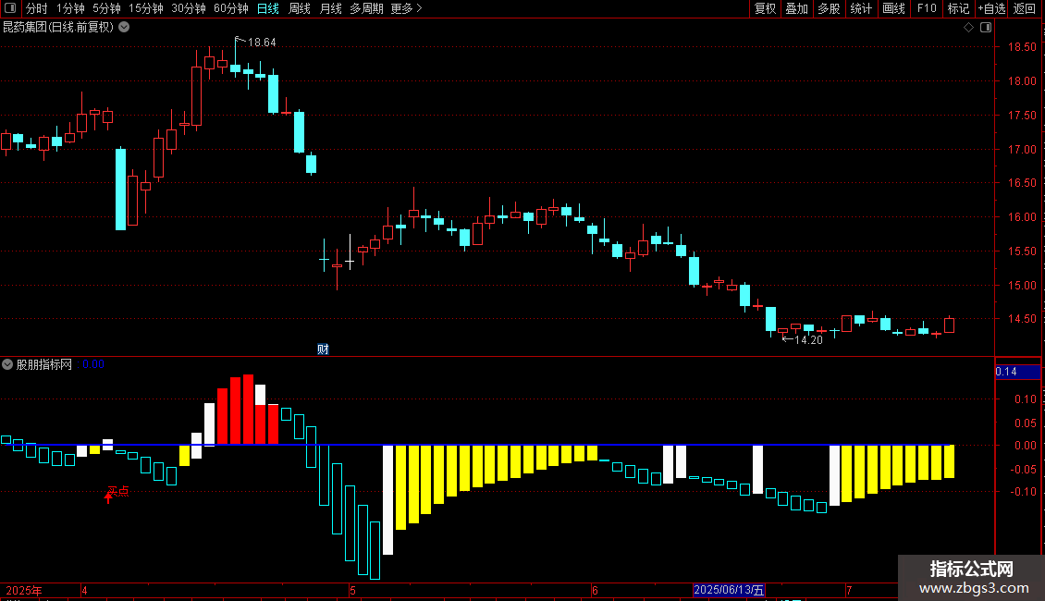
Task: Select the 1分钟 period
Action: tap(70, 8)
